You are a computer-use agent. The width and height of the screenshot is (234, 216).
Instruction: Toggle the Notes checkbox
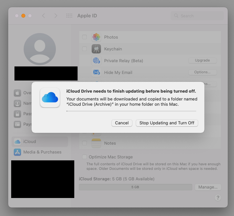[x=84, y=143]
